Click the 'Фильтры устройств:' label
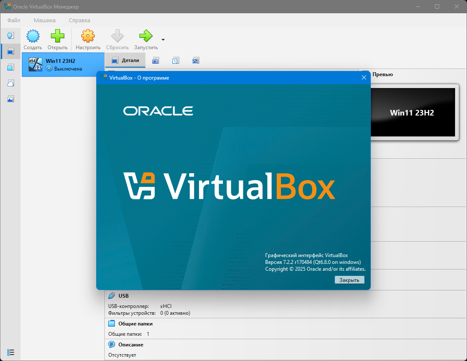Screen dimensions: 467x361 point(132,313)
